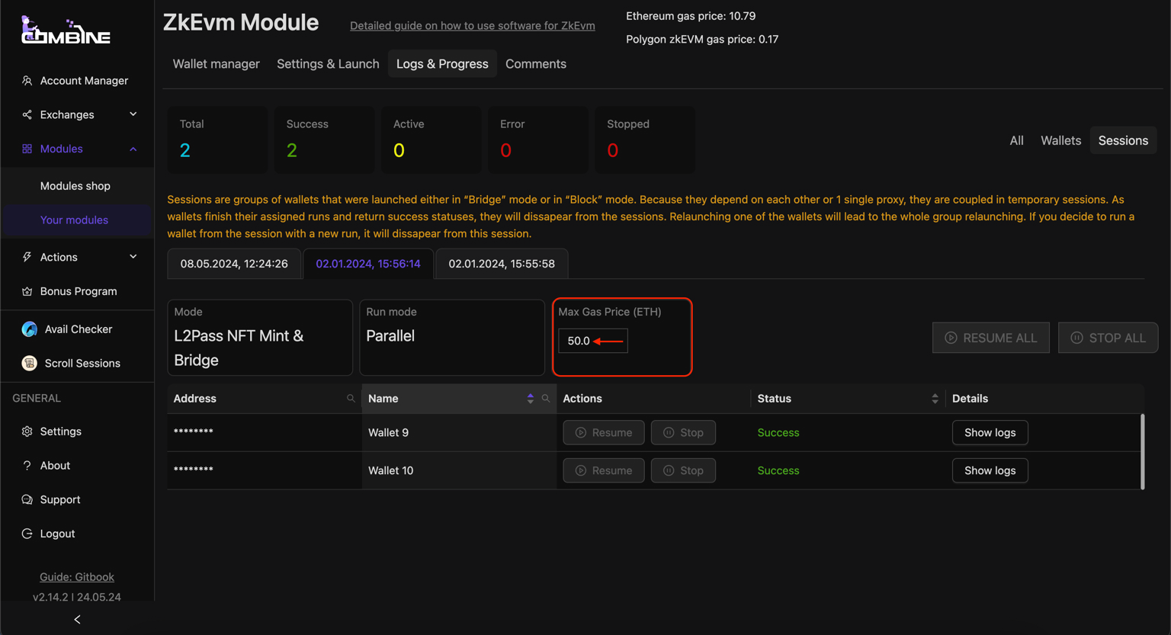Collapse the sidebar with the left arrow
Screen dimensions: 1171x635
(x=77, y=620)
